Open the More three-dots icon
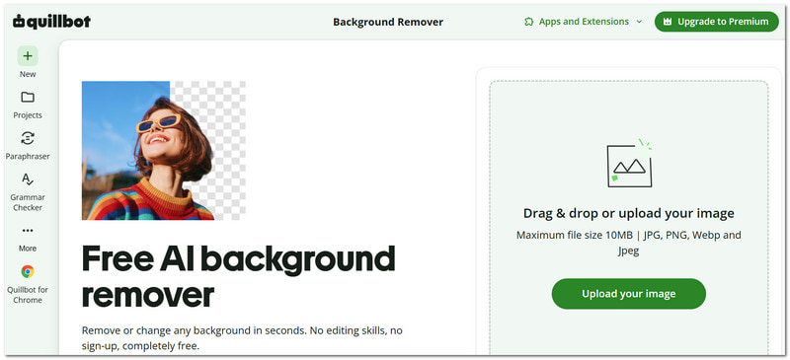 (28, 231)
